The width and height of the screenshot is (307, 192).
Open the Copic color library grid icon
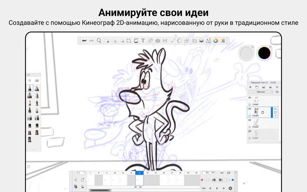click(x=223, y=41)
